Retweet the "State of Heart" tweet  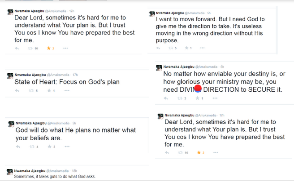pyautogui.click(x=31, y=91)
